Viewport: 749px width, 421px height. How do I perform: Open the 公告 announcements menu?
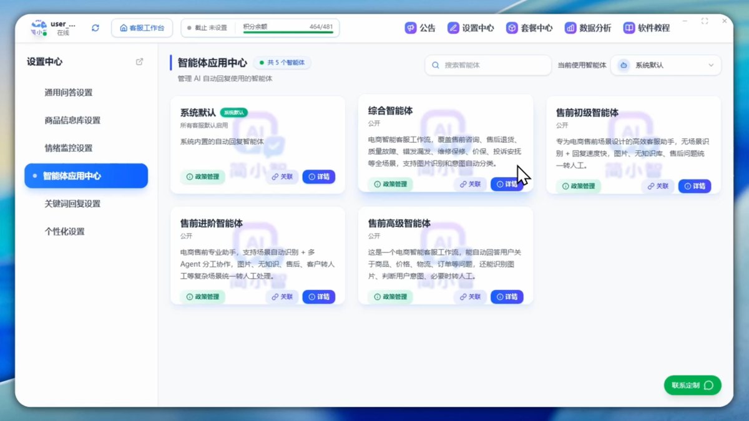click(x=420, y=28)
